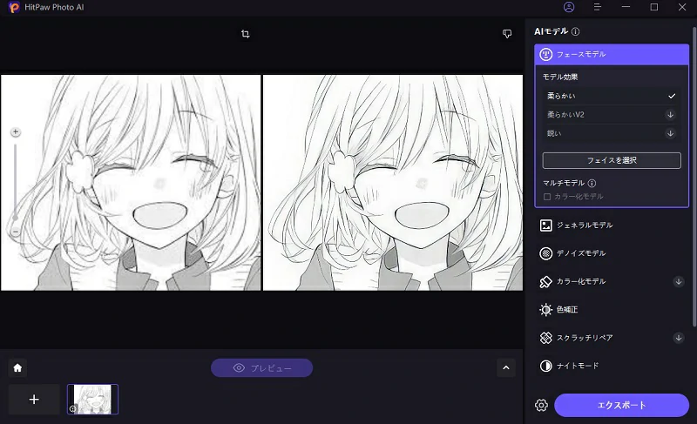Screen dimensions: 697x424
Task: Click the enhanced image on right
Action: point(393,183)
